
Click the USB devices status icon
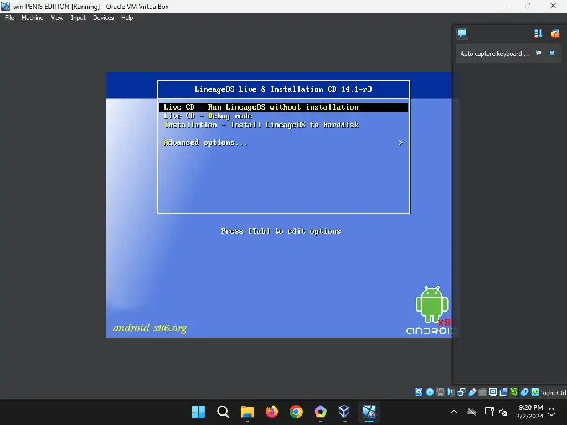(472, 392)
